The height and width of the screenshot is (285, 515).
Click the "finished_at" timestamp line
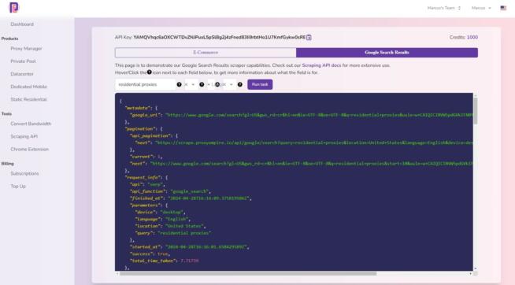pyautogui.click(x=191, y=198)
